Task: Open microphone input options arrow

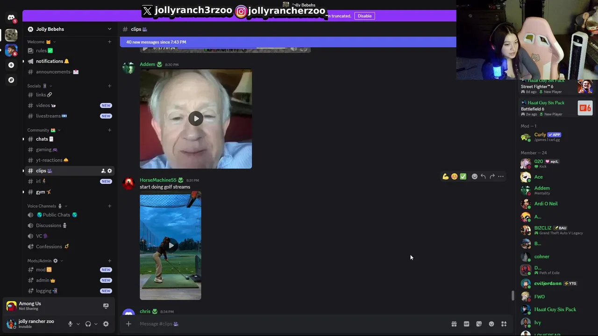Action: coord(78,324)
